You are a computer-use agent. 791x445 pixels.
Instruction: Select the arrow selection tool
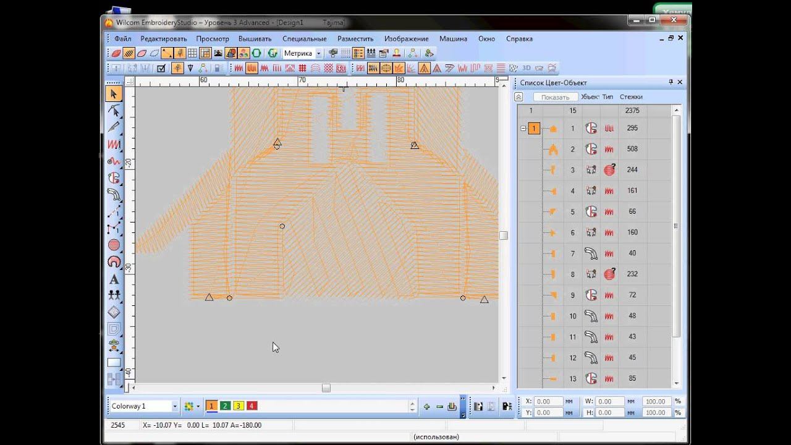pos(114,94)
